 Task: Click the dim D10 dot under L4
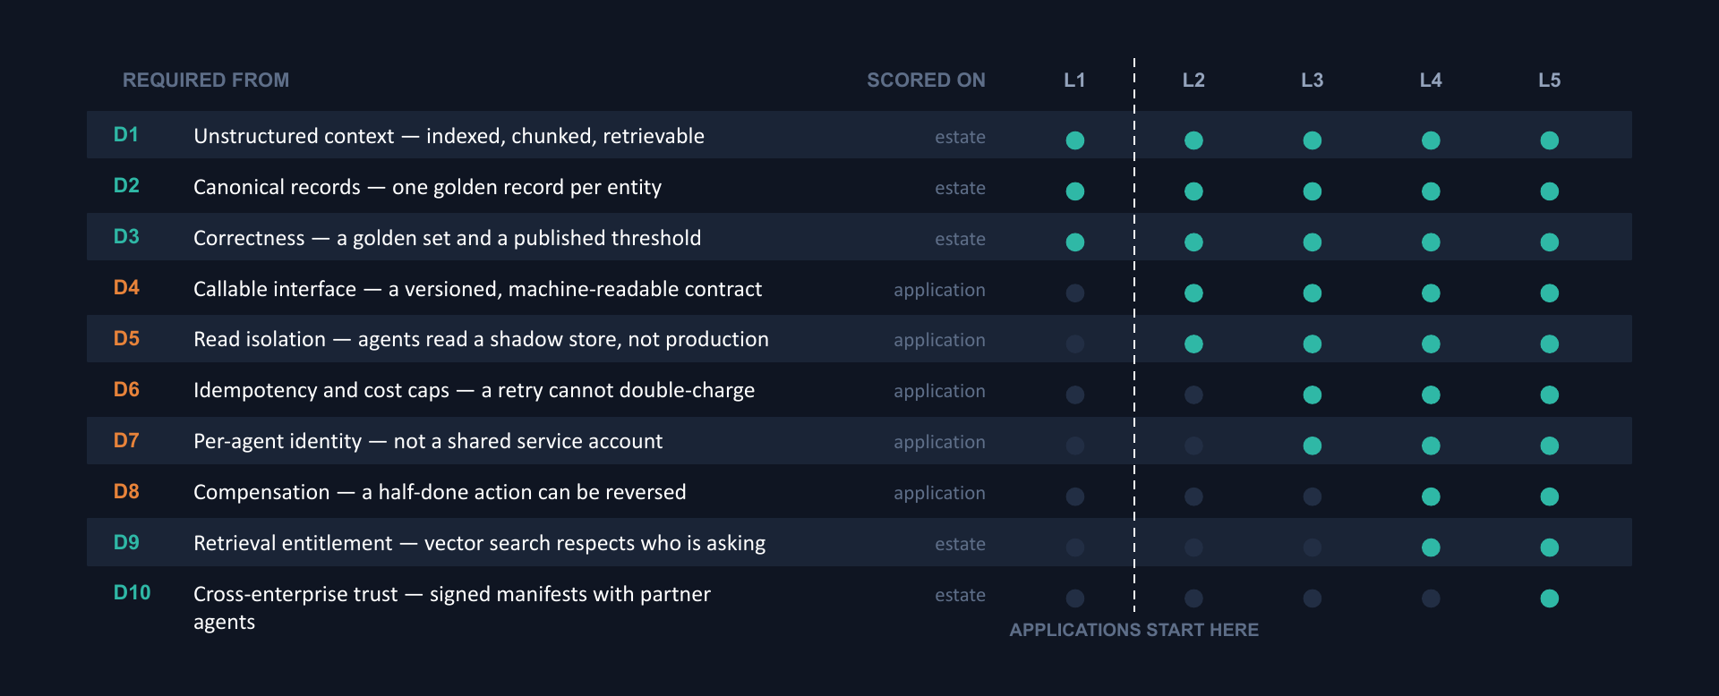1431,598
